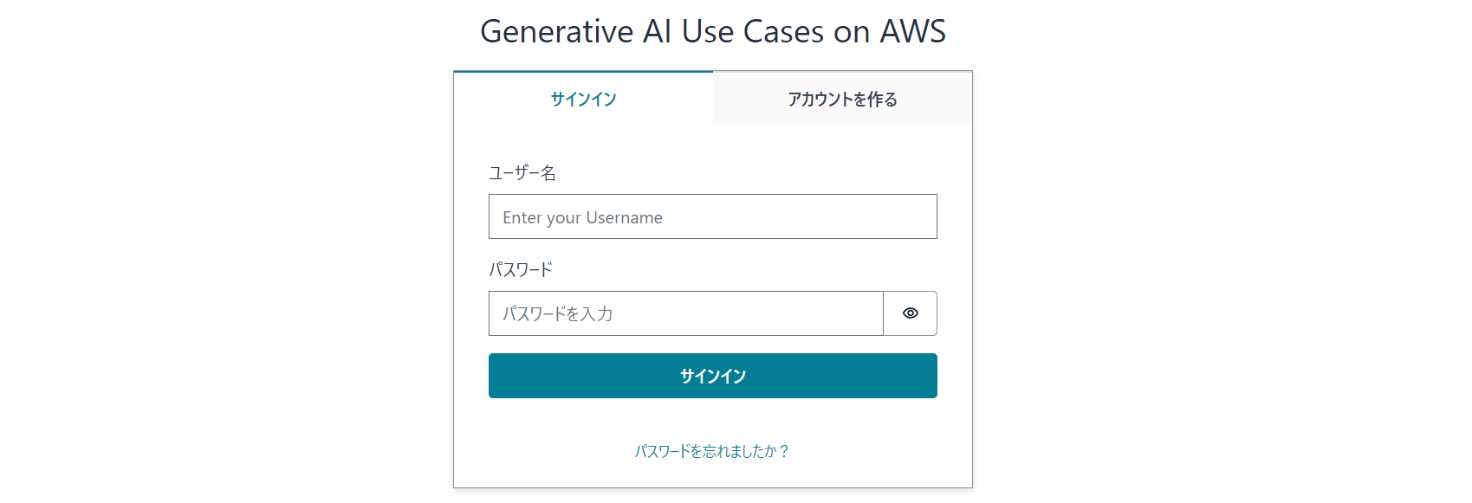Click the forgot password link
The height and width of the screenshot is (503, 1472).
712,451
